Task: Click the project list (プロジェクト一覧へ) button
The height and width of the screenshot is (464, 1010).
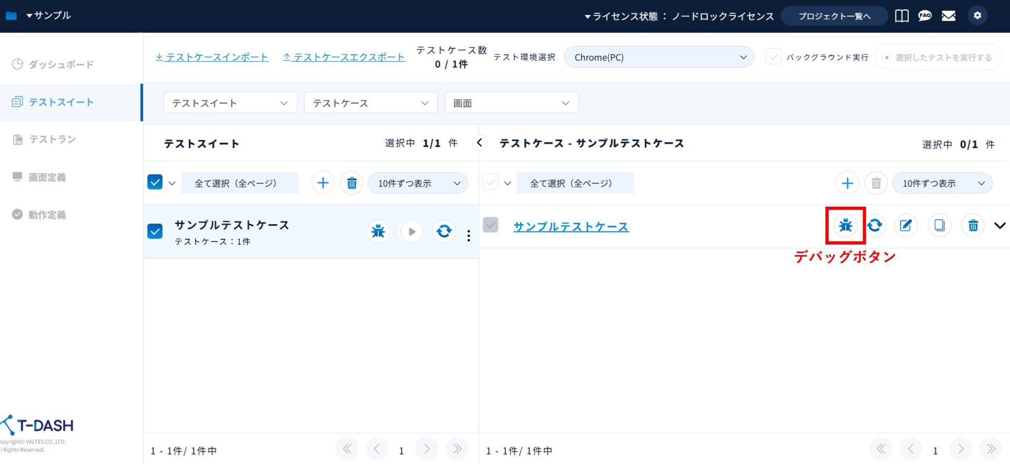Action: [834, 16]
